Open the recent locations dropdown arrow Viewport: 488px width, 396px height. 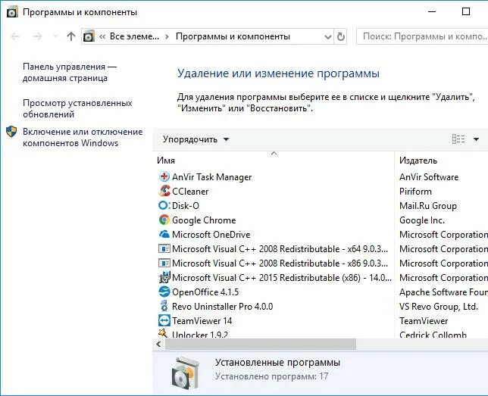(56, 36)
